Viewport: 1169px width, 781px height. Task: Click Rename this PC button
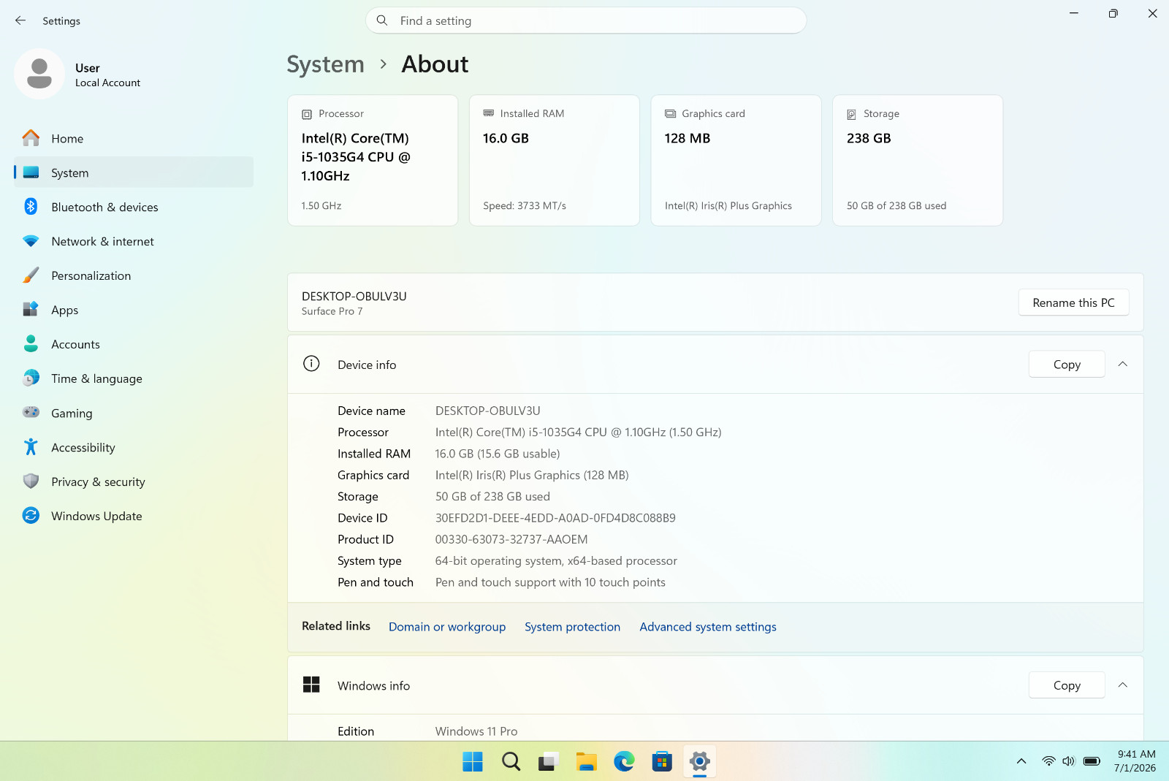click(1073, 302)
